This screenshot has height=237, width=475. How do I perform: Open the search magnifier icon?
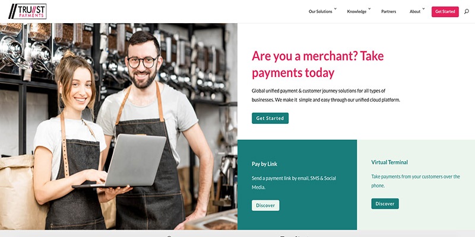click(x=467, y=11)
